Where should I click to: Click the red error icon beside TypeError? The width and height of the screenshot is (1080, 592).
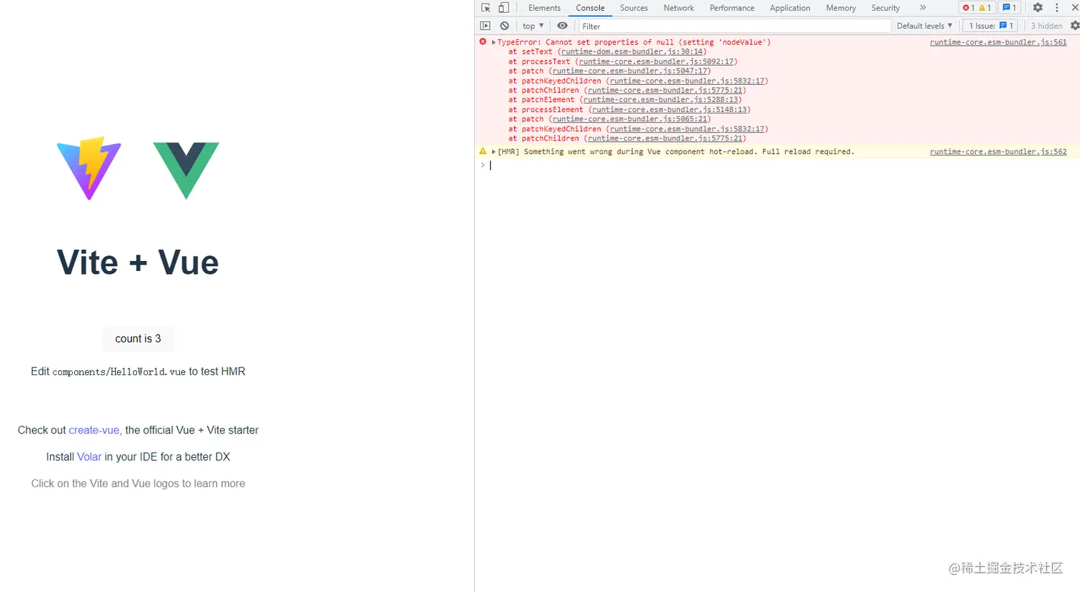click(x=483, y=42)
